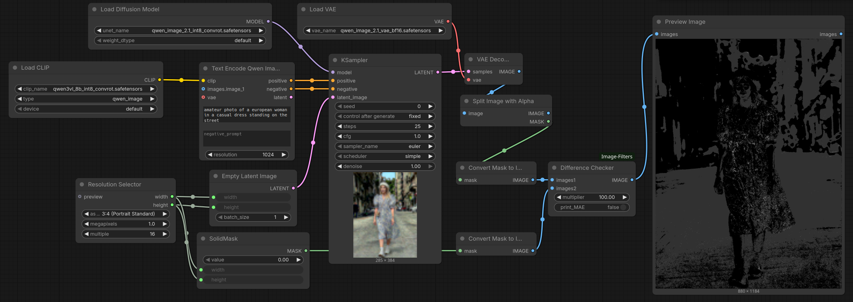Collapse the KSampler node via its title dot
The image size is (853, 302).
pos(335,60)
